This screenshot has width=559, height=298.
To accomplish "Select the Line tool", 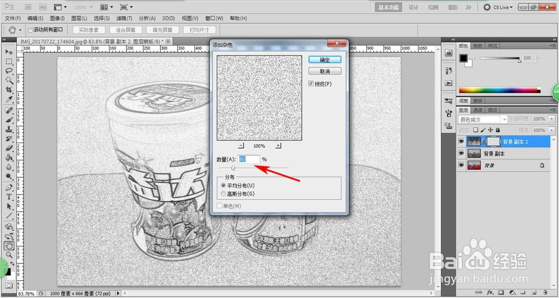I will click(9, 215).
